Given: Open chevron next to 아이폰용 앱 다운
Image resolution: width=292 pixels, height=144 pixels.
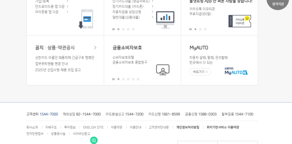Looking at the screenshot, I should coord(68,12).
